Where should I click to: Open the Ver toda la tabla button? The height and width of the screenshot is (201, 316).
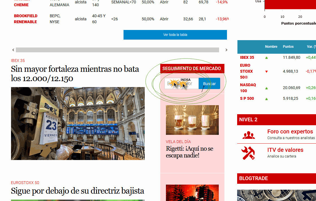click(x=175, y=35)
